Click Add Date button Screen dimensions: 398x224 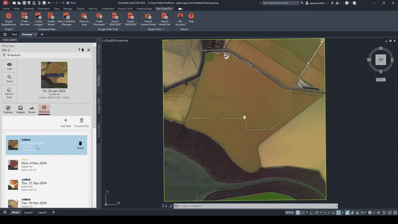[x=66, y=122]
